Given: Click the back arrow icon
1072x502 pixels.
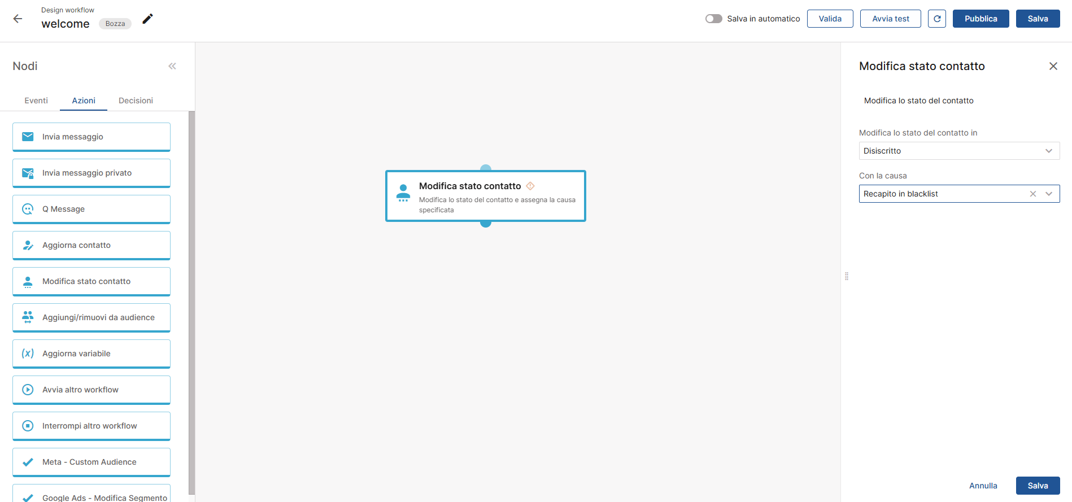Looking at the screenshot, I should 18,19.
